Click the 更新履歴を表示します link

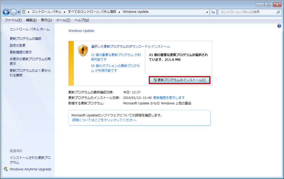(x=169, y=98)
